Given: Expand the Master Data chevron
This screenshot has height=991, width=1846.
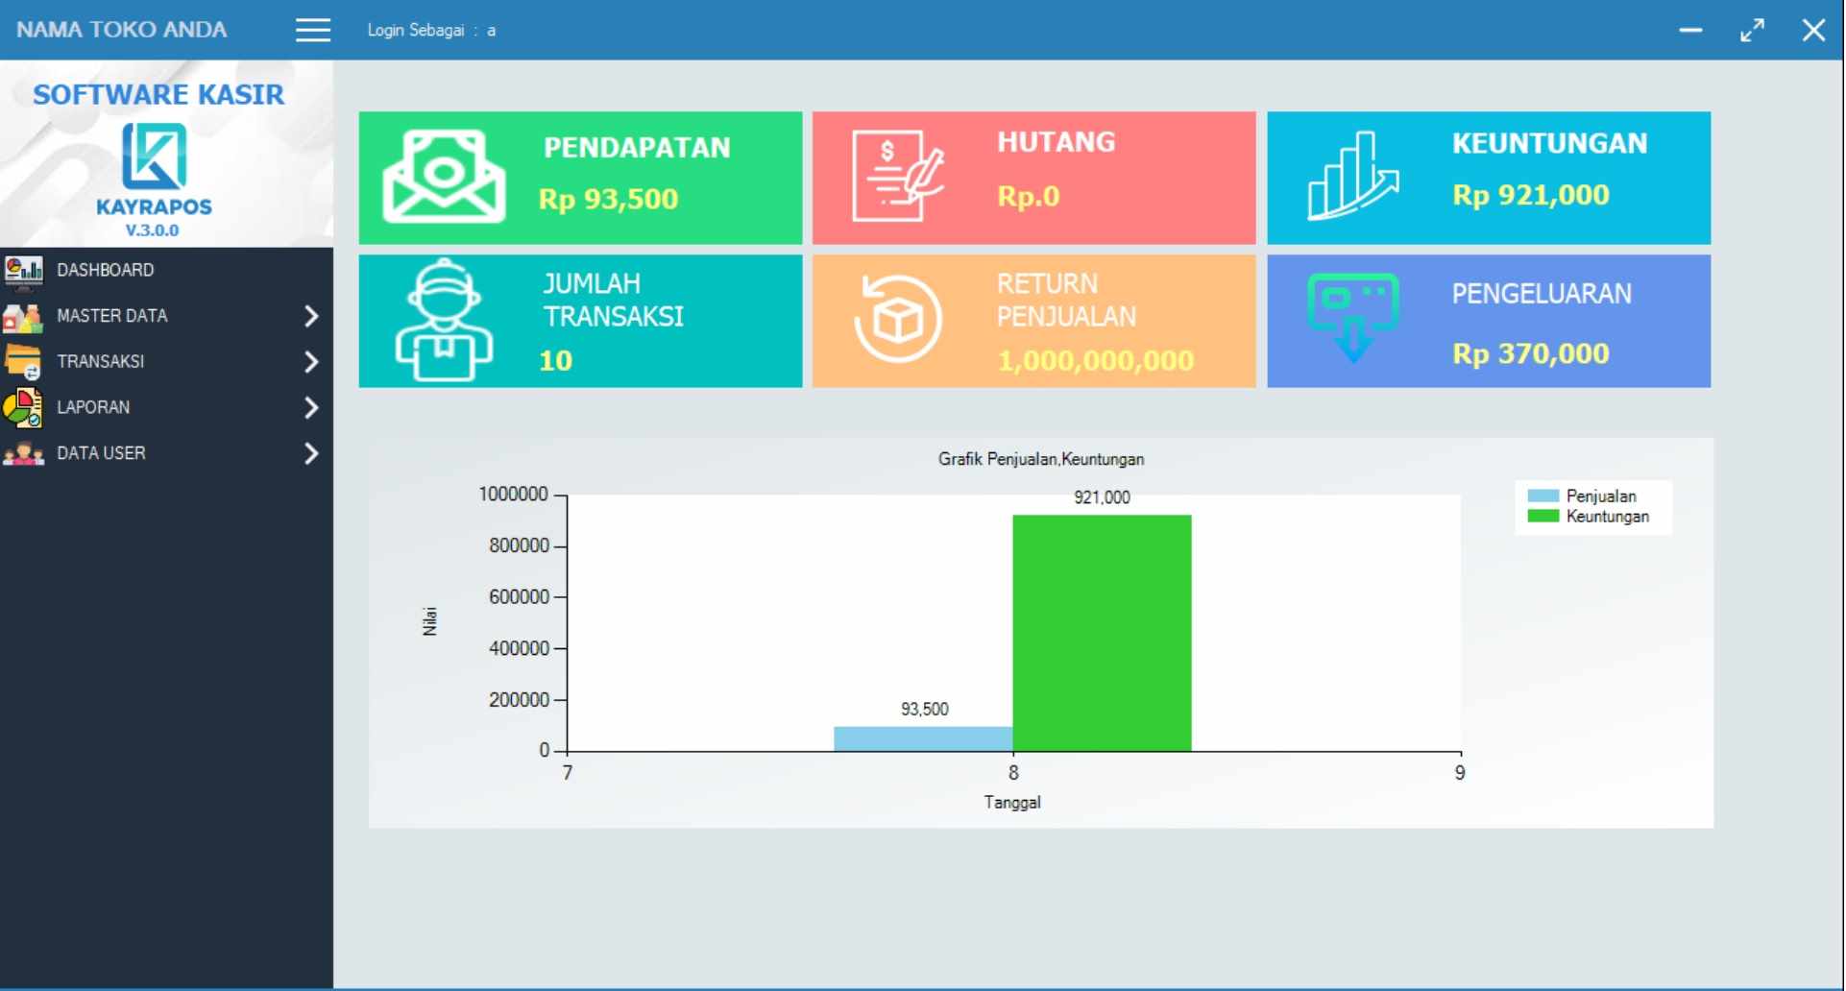Looking at the screenshot, I should coord(311,316).
